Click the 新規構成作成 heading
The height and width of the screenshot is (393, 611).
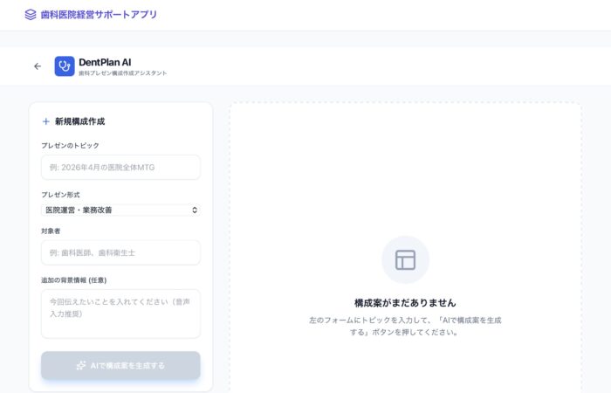(x=79, y=121)
